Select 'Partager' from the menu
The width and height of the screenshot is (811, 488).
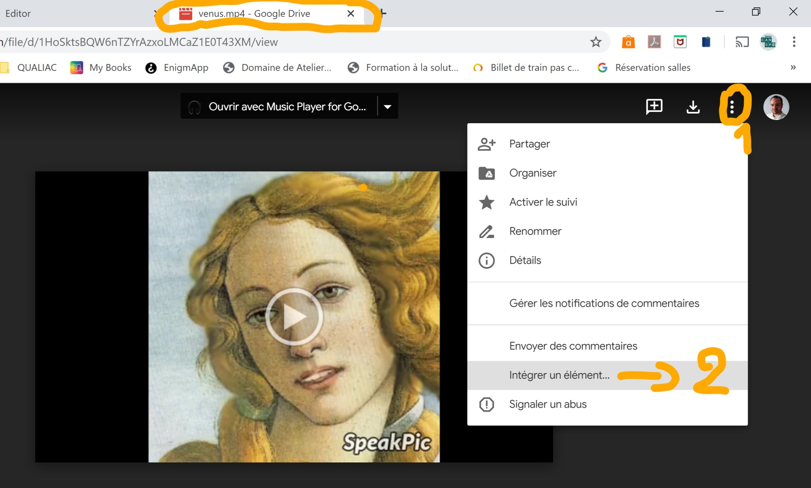(529, 144)
